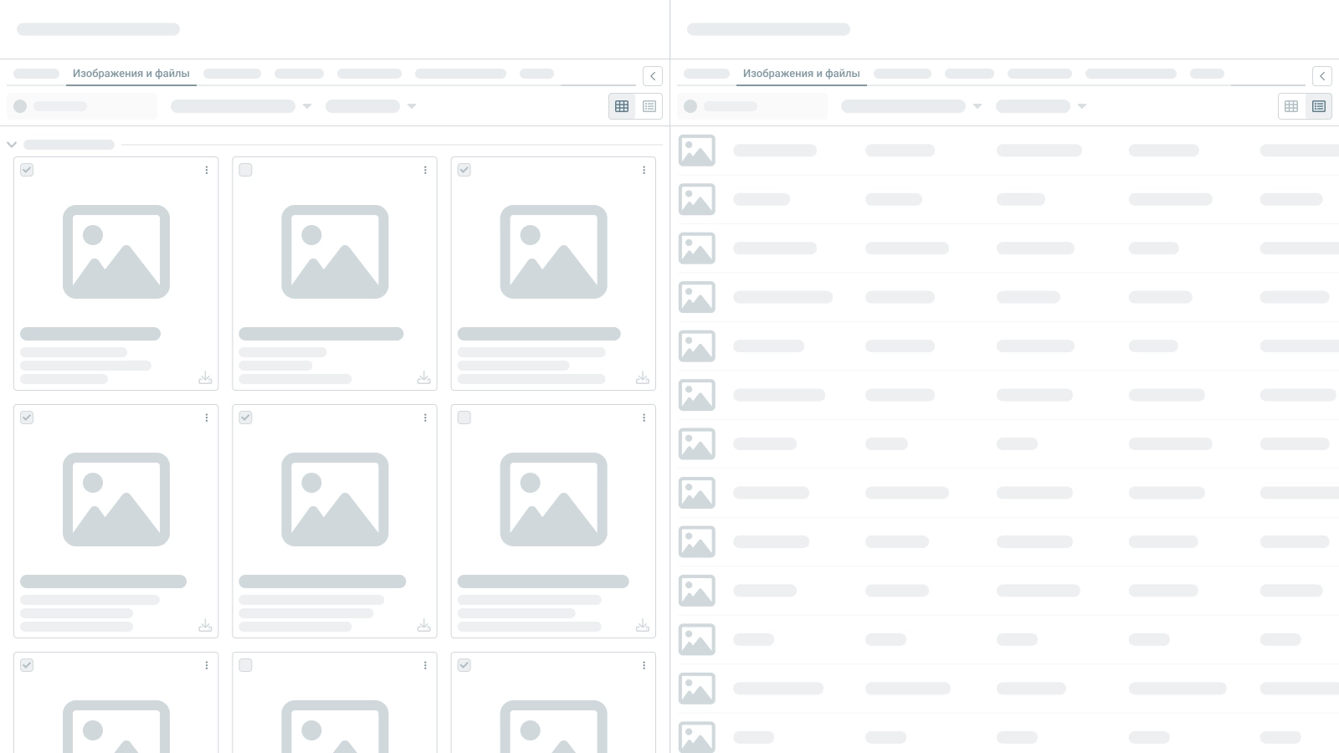Check the second-row right card's checkbox
Viewport: 1339px width, 753px height.
pyautogui.click(x=464, y=417)
